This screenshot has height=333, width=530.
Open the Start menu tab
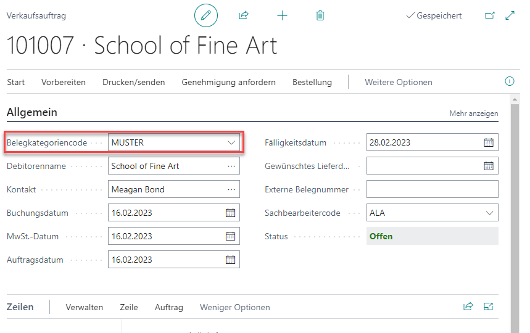[16, 82]
